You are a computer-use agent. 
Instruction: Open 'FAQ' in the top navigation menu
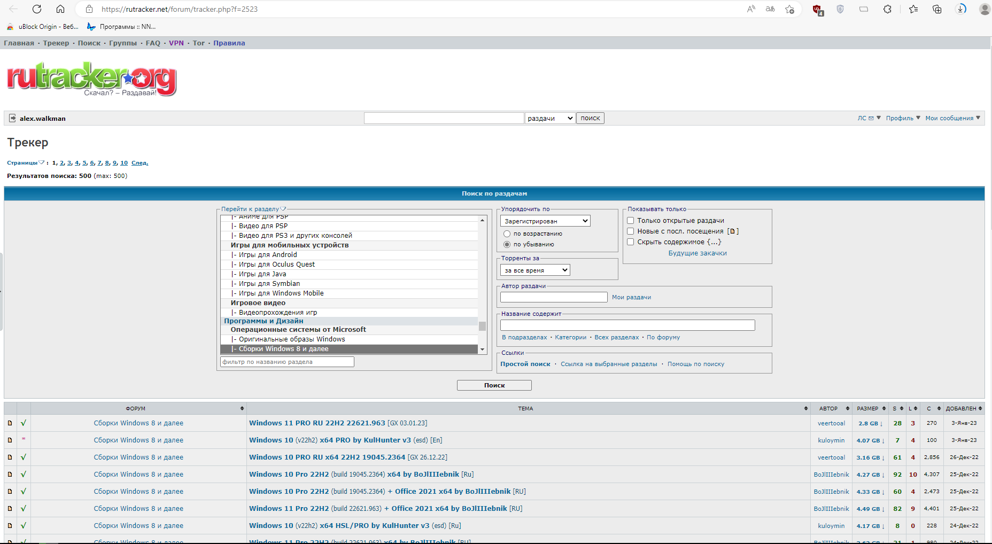pyautogui.click(x=153, y=43)
